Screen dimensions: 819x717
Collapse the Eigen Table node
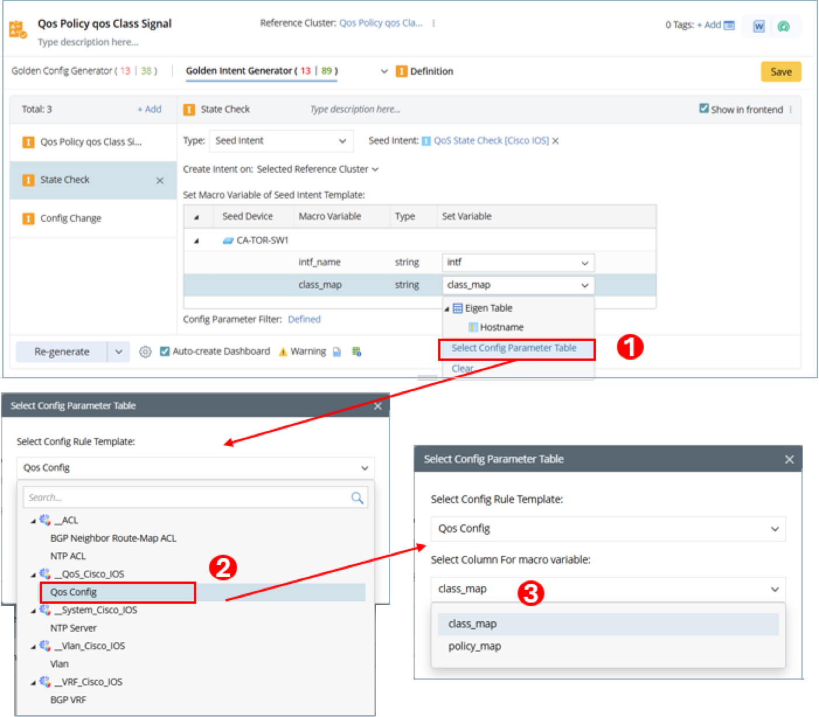[x=447, y=309]
